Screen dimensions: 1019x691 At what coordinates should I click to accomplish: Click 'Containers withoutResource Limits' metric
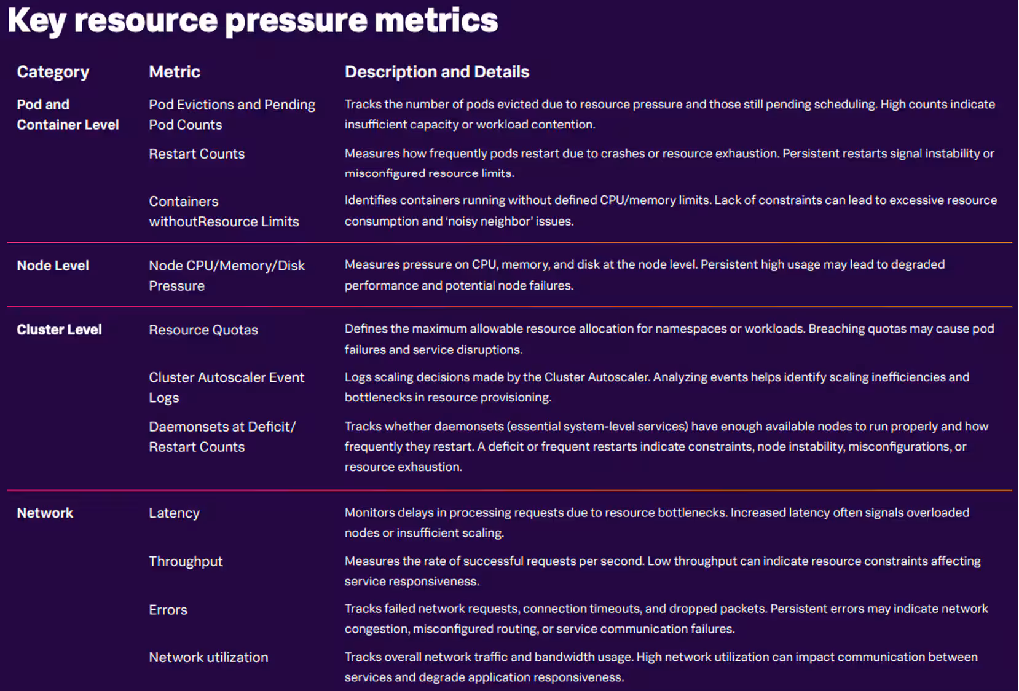tap(224, 211)
